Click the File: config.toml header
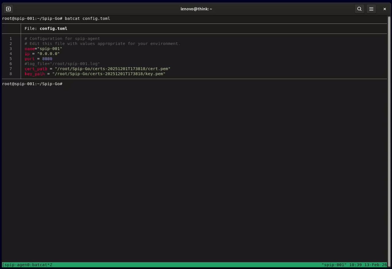Viewport: 392px width, 269px height. (x=46, y=28)
